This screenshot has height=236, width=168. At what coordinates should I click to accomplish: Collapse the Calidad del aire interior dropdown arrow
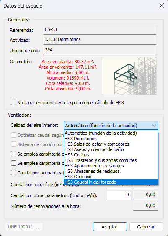[154, 126]
